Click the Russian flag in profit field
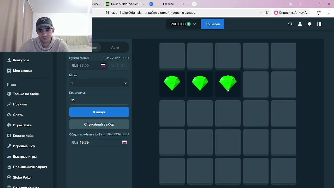The width and height of the screenshot is (334, 188). pos(124,142)
